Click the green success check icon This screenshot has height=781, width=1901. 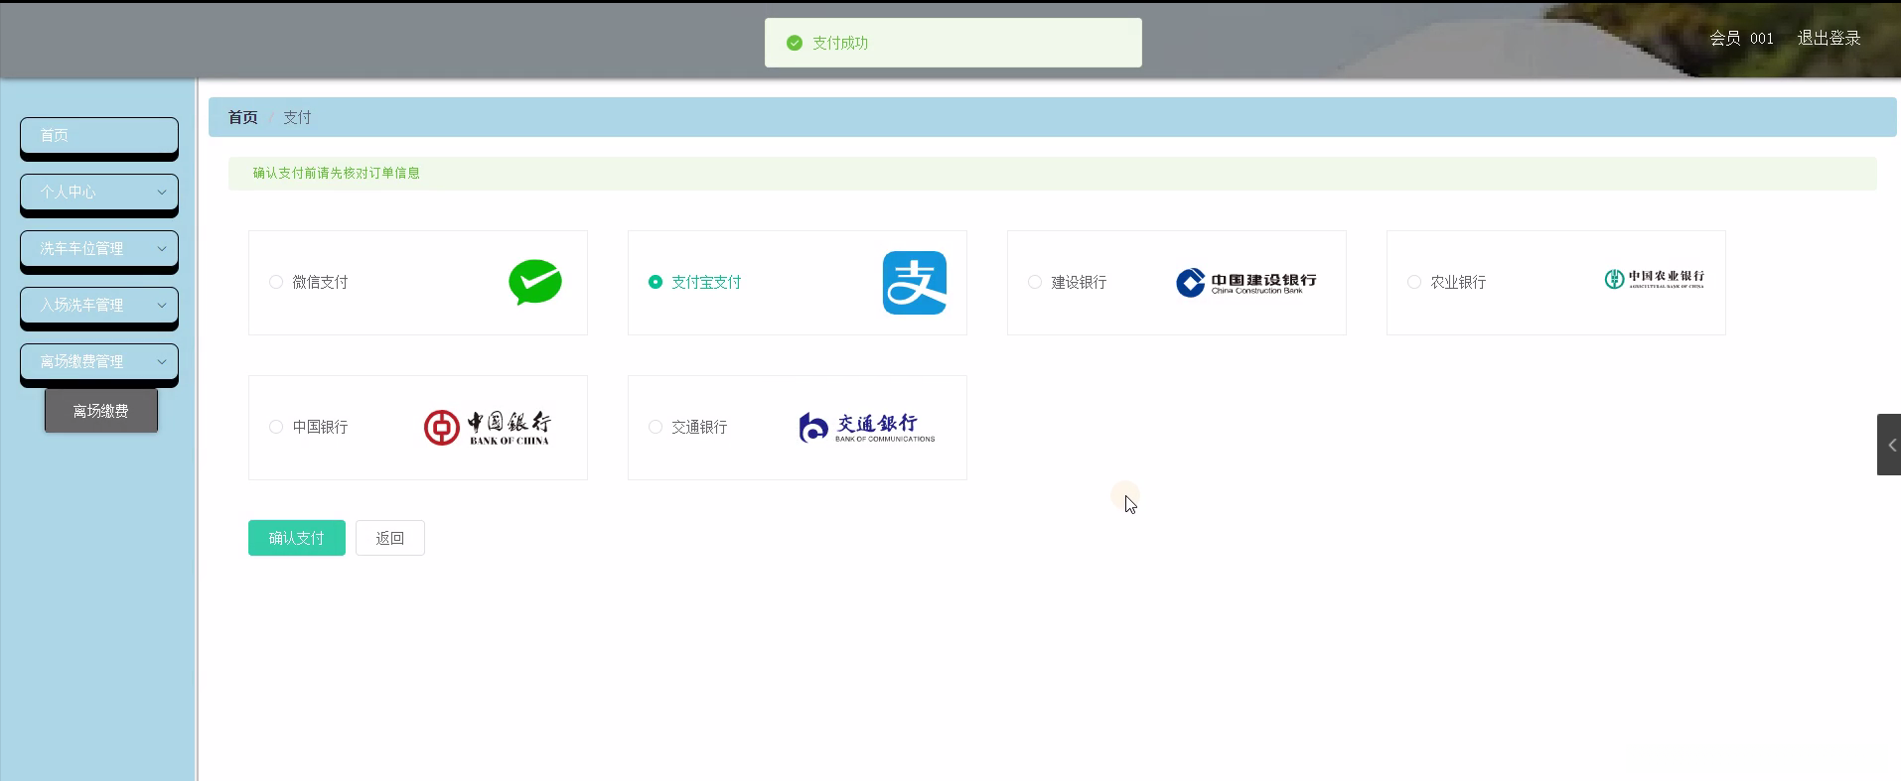[x=795, y=43]
